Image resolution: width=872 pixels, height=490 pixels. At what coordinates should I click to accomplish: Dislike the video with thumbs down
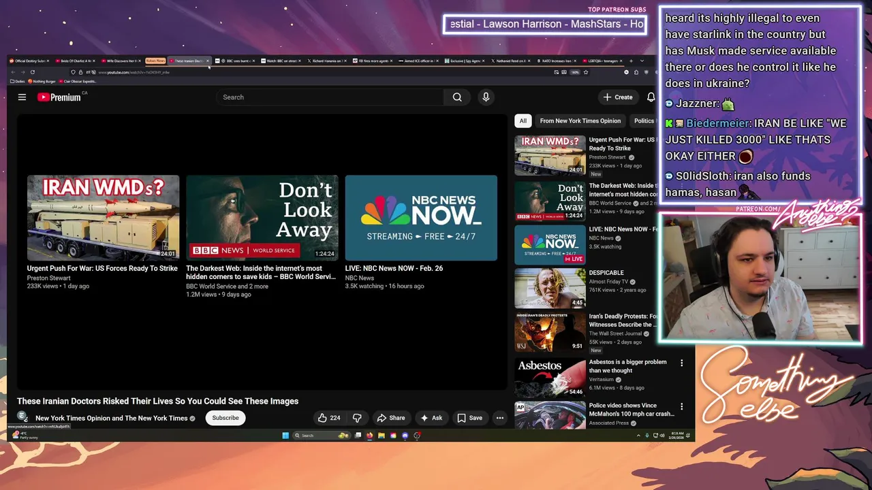tap(357, 418)
